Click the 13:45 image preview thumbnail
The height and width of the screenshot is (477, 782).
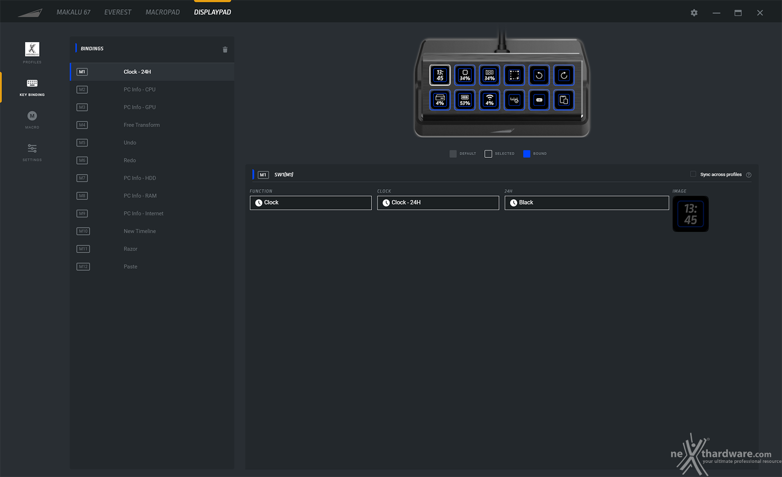[691, 214]
